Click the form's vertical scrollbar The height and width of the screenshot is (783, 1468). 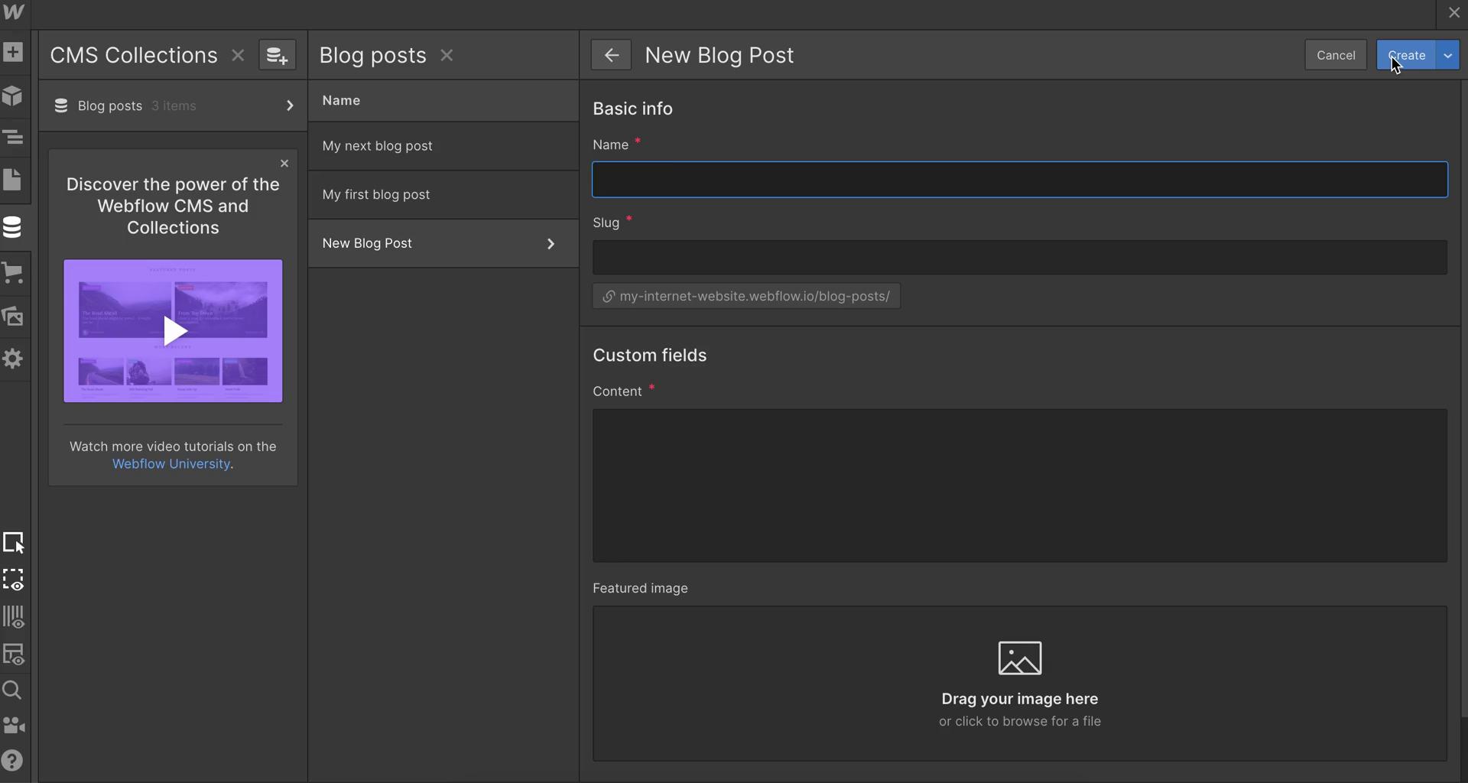tap(1464, 398)
